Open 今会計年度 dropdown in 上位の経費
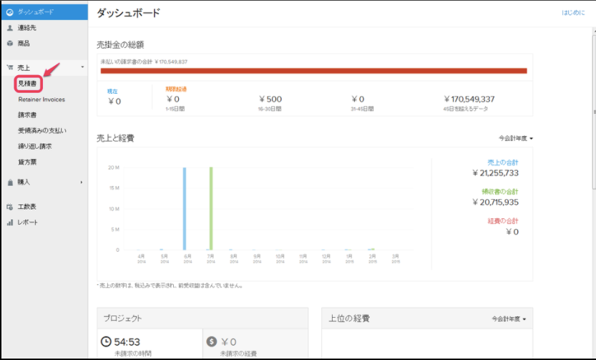The height and width of the screenshot is (360, 596). 509,319
